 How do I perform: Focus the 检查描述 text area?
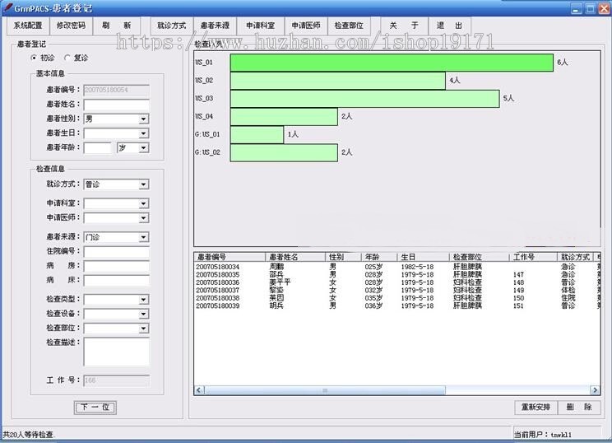click(116, 351)
